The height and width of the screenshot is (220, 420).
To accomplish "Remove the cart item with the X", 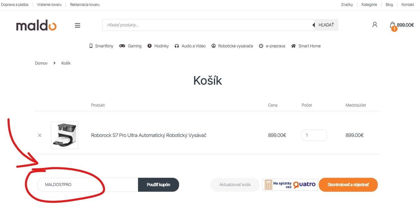I will coord(39,135).
